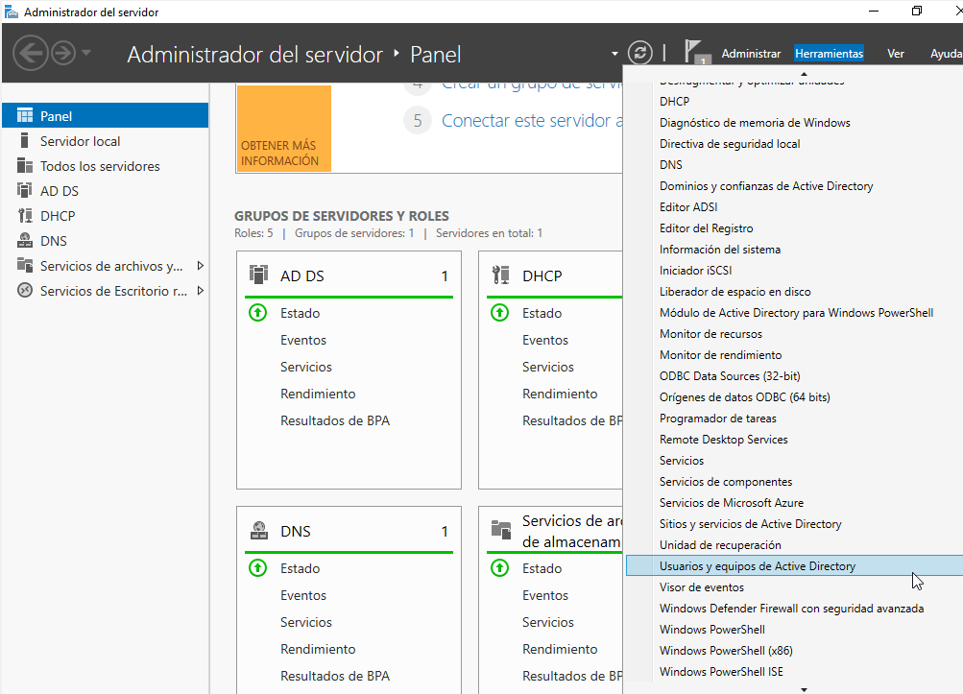Open Rendimiento in the DHCP tile
The image size is (963, 694).
[x=560, y=394]
